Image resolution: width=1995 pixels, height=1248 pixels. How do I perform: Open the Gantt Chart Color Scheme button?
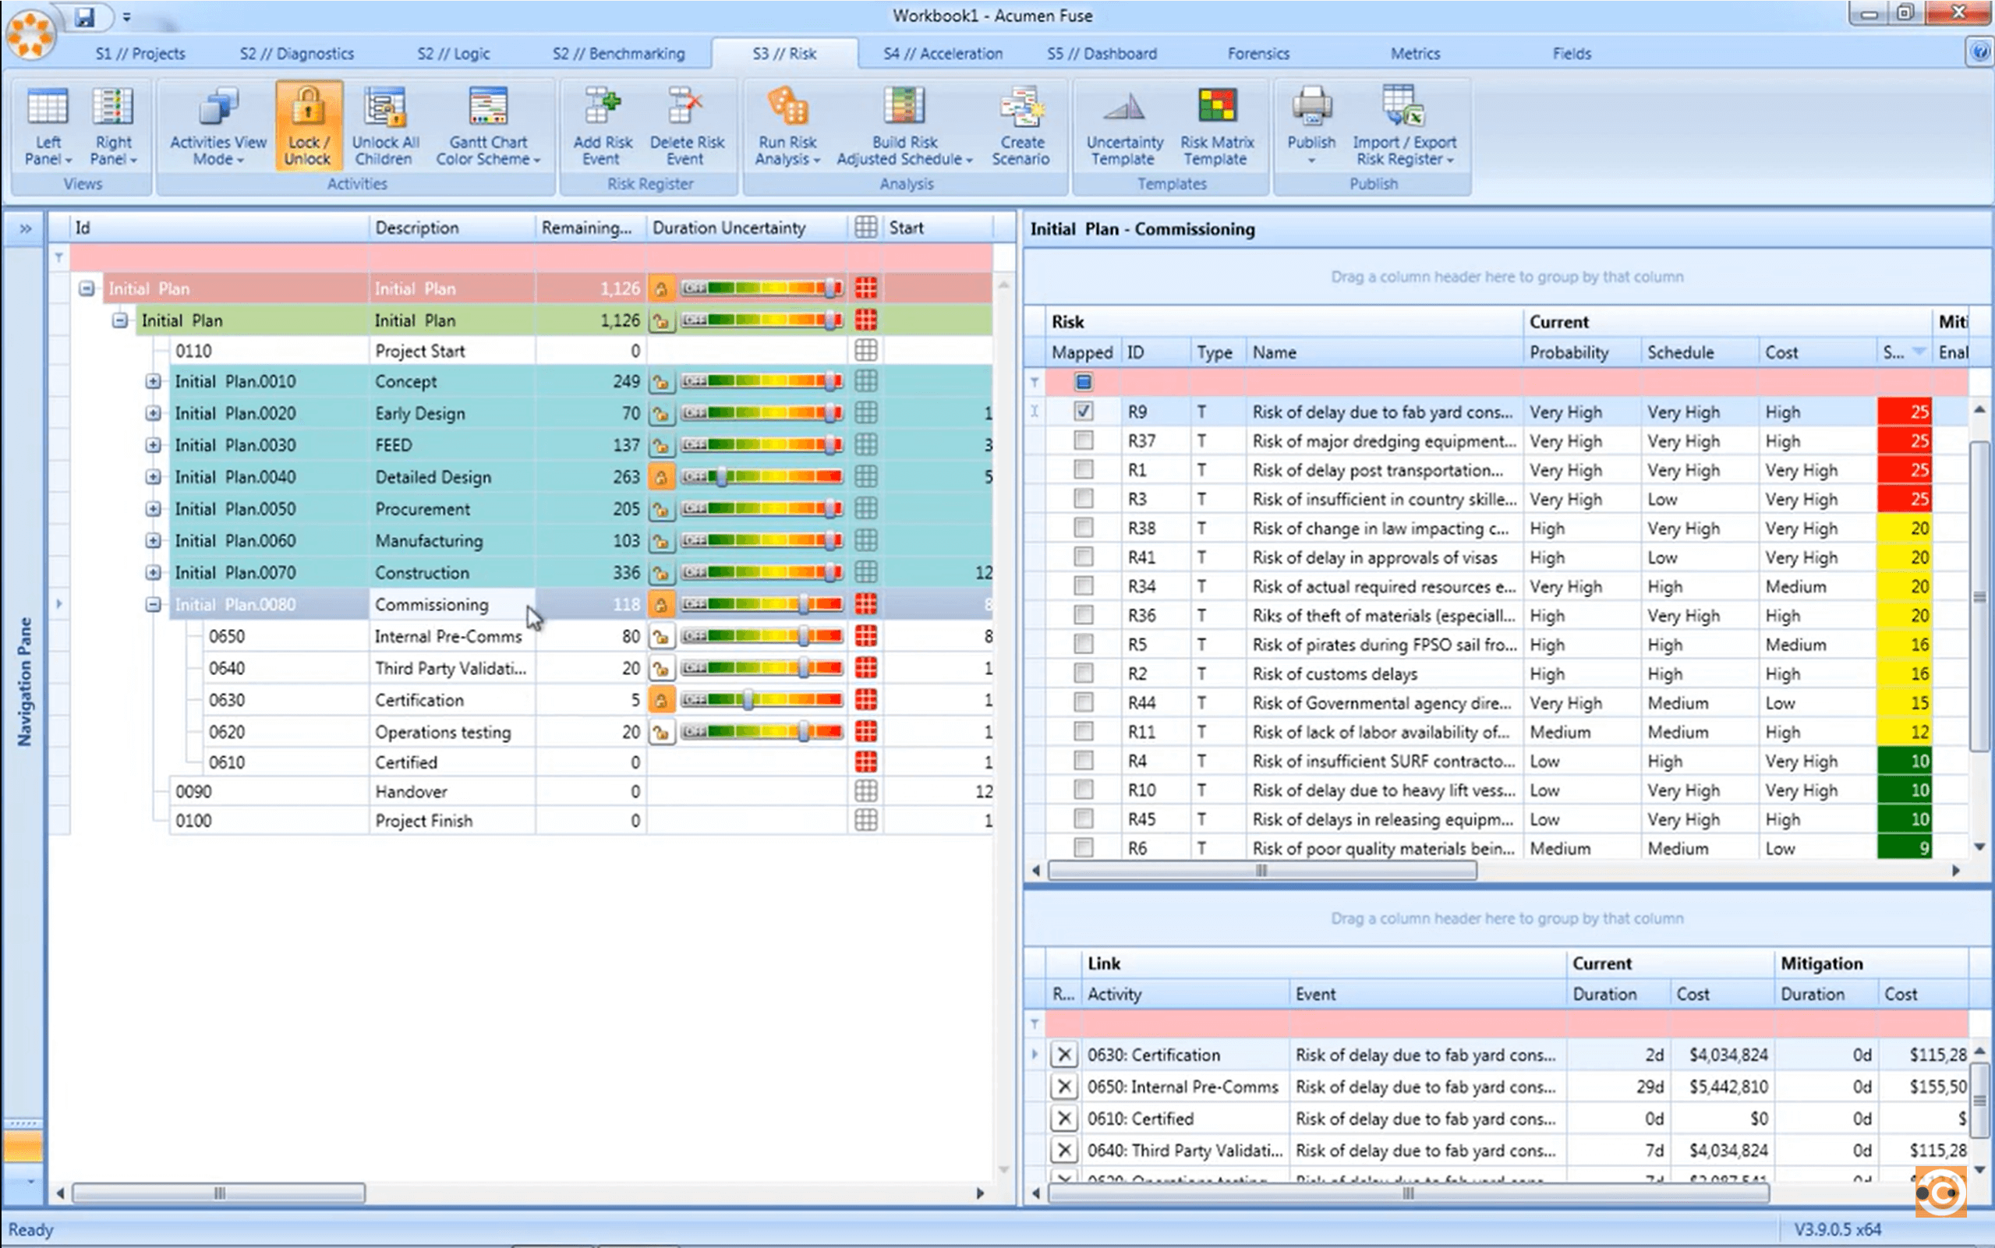tap(488, 125)
